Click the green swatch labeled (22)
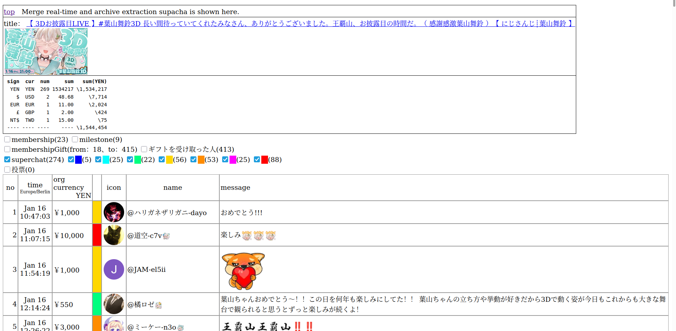The height and width of the screenshot is (331, 676). 138,160
